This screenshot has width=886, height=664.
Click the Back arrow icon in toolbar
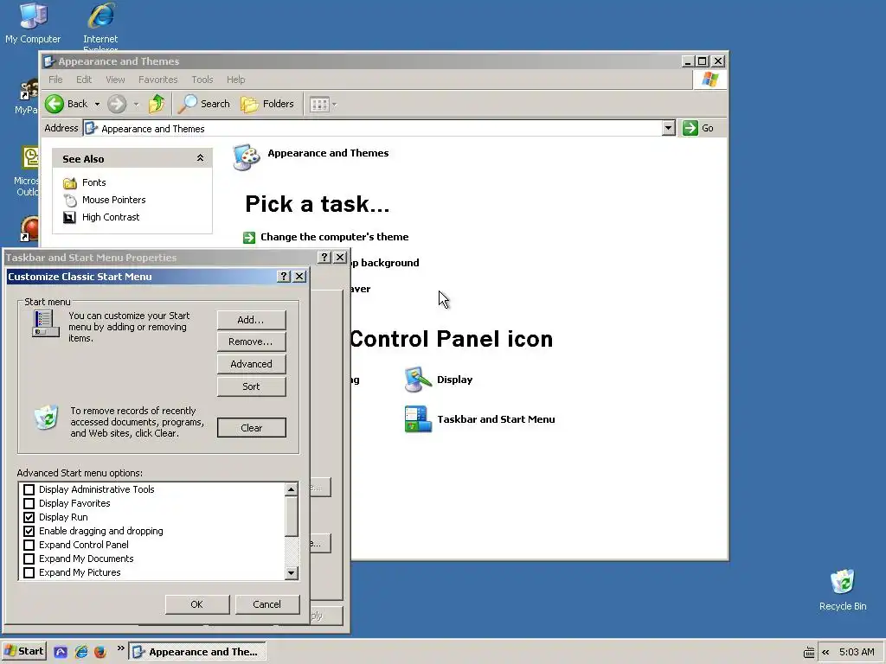click(55, 104)
